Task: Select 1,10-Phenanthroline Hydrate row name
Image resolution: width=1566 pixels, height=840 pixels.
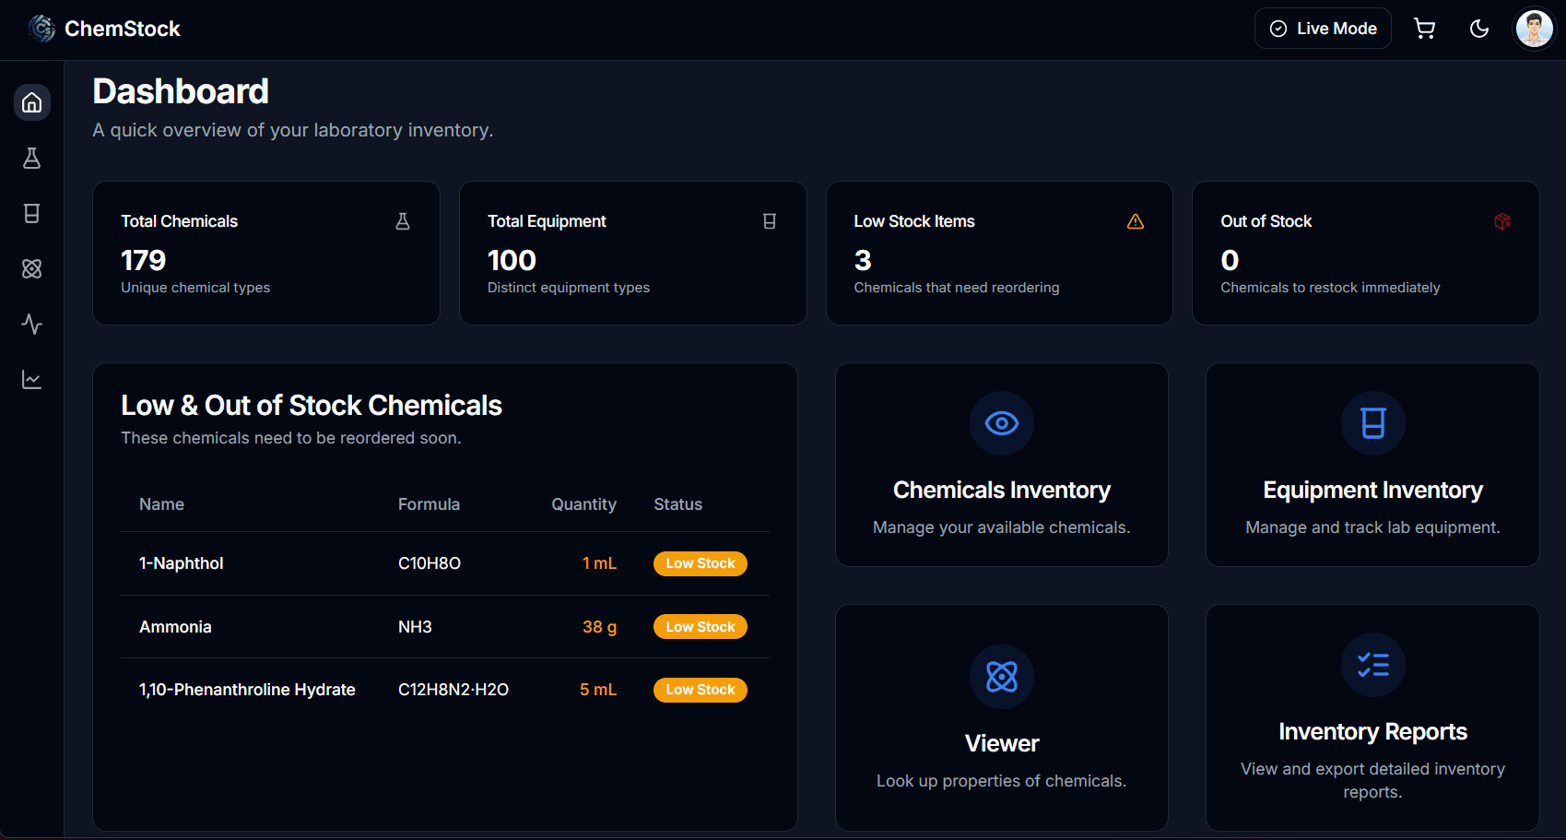Action: pyautogui.click(x=247, y=690)
